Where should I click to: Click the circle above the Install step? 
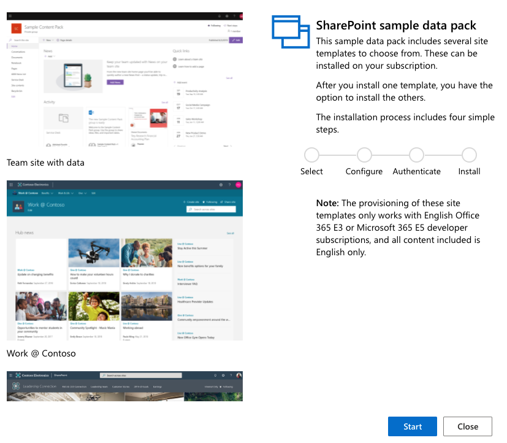coord(469,155)
